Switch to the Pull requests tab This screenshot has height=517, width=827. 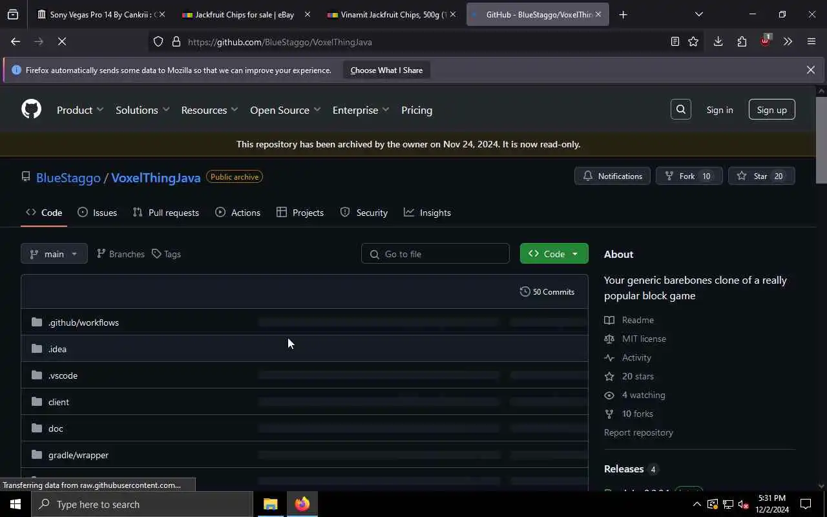(166, 213)
